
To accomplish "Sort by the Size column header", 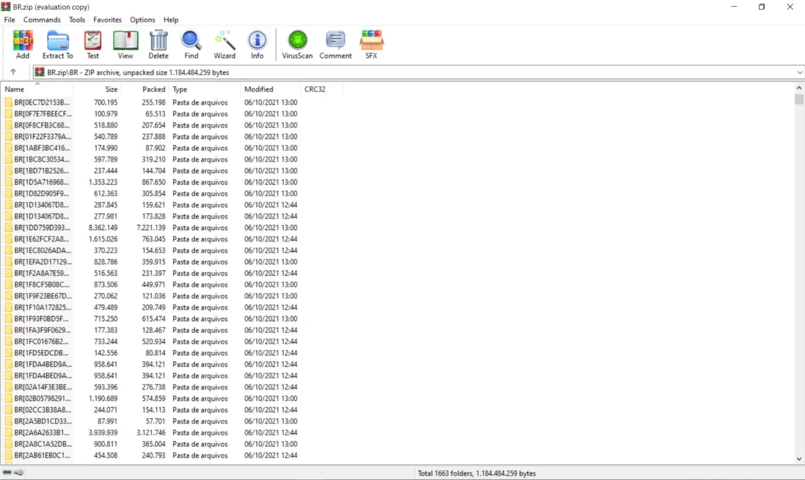I will (x=97, y=89).
